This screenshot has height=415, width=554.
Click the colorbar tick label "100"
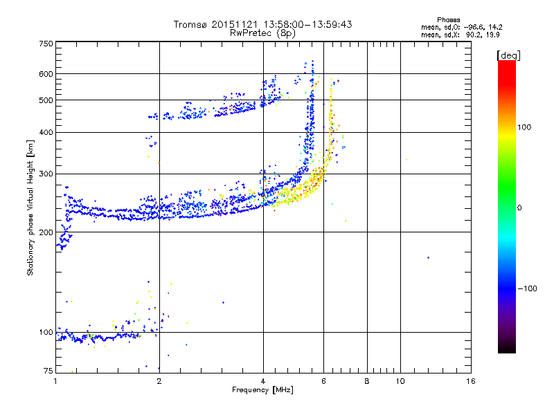coord(524,127)
